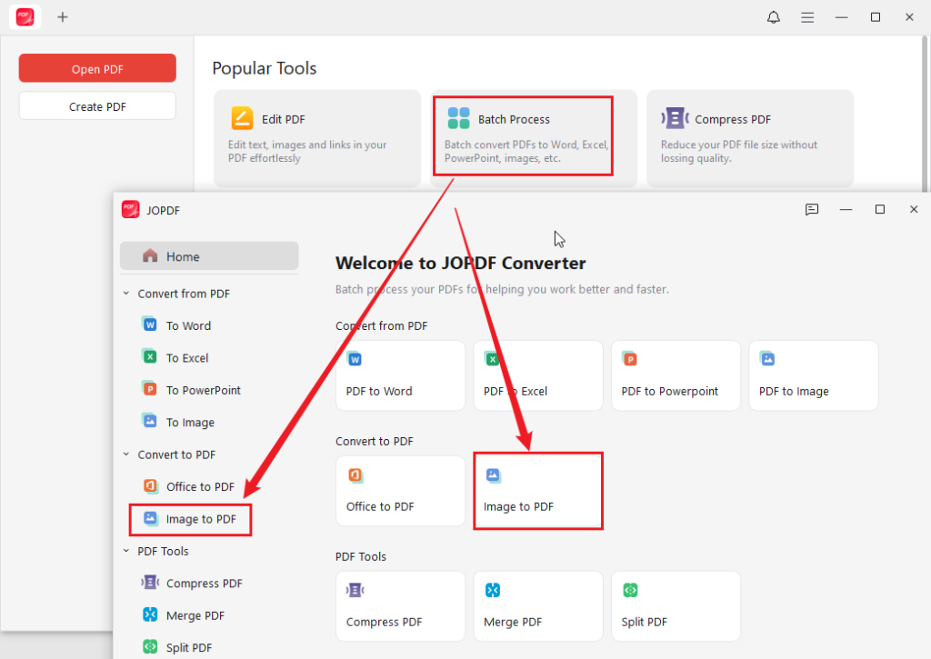Click the image icon beside To Image
This screenshot has height=659, width=931.
[150, 421]
